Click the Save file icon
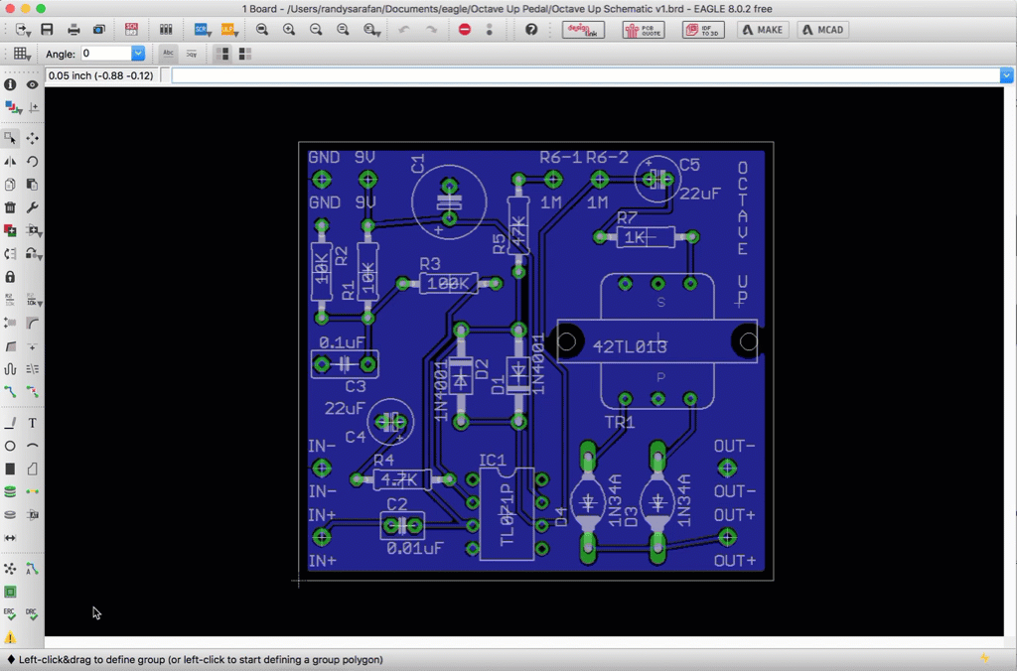 [47, 30]
